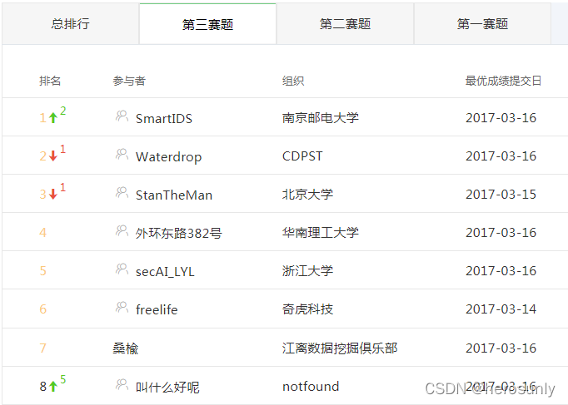The width and height of the screenshot is (568, 405).
Task: Click the team icon beside freelife
Action: tap(122, 308)
